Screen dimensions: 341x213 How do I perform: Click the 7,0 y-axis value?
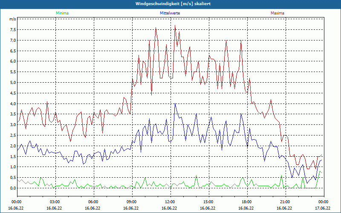click(13, 40)
